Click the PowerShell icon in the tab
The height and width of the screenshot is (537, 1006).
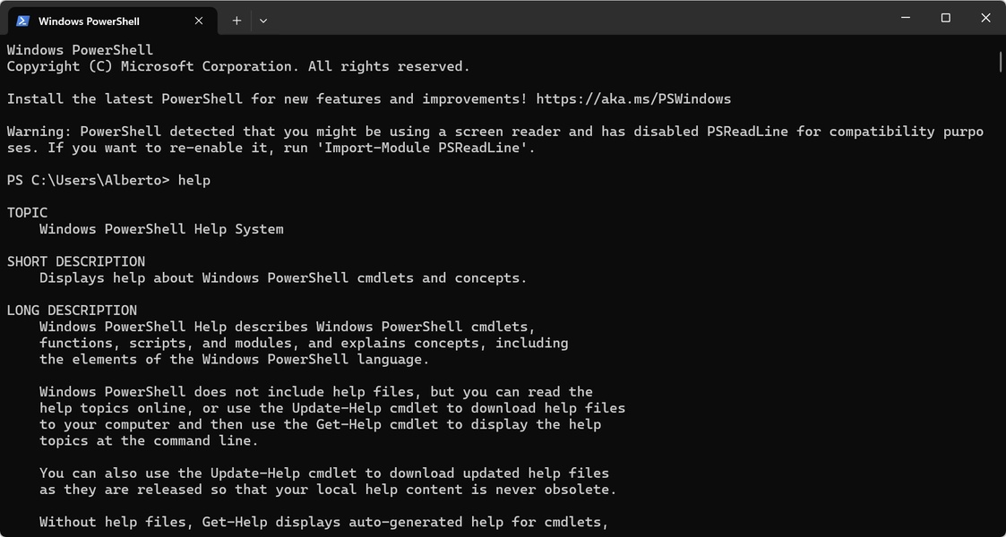pyautogui.click(x=23, y=21)
